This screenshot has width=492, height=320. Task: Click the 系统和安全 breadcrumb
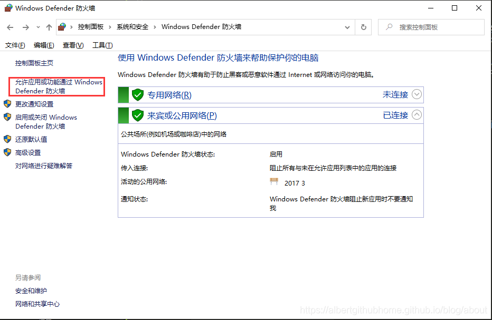coord(133,27)
